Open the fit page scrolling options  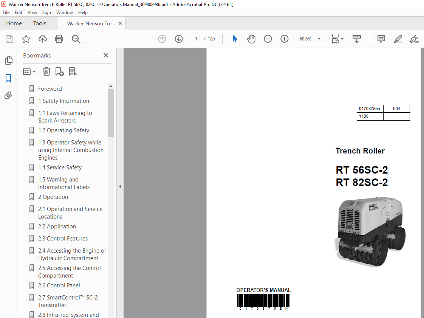click(337, 39)
